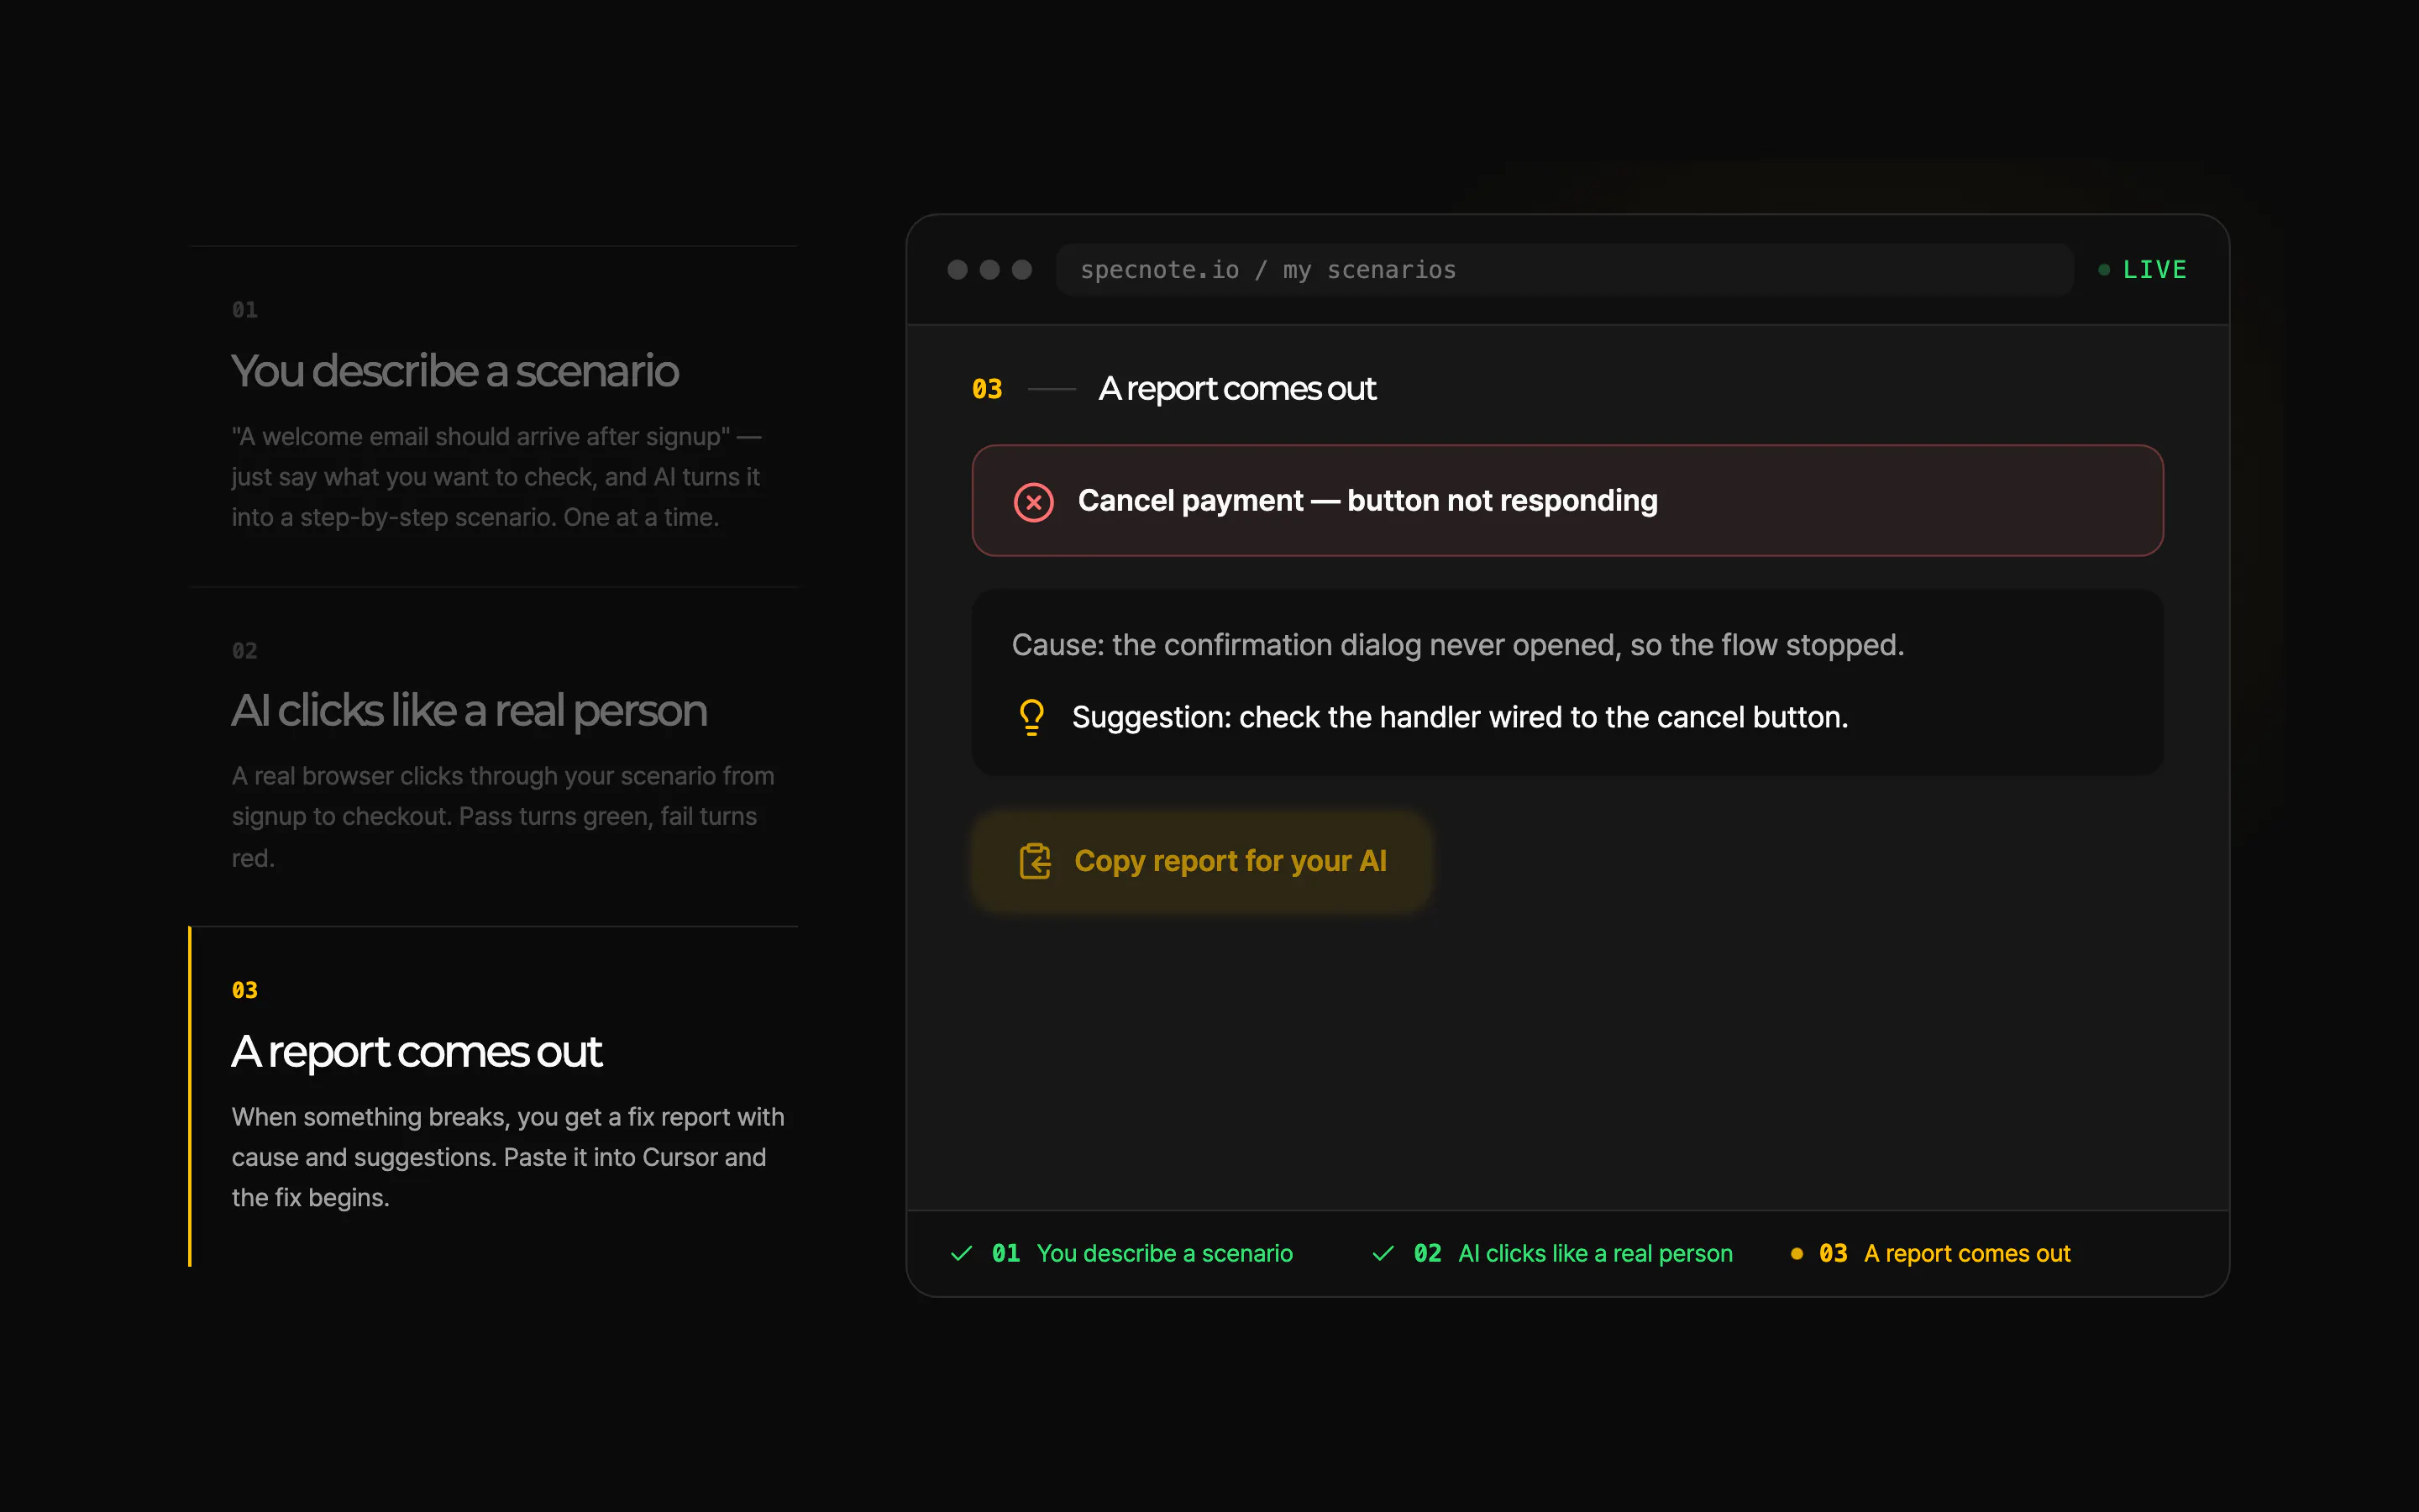Click the Suggestion text about cancel button handler
Screen dimensions: 2419x1512
click(1461, 717)
